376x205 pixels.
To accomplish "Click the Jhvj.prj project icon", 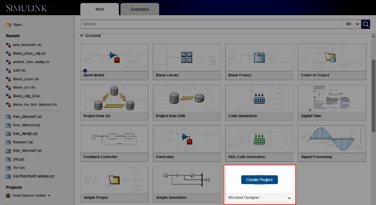I will pyautogui.click(x=8, y=159).
